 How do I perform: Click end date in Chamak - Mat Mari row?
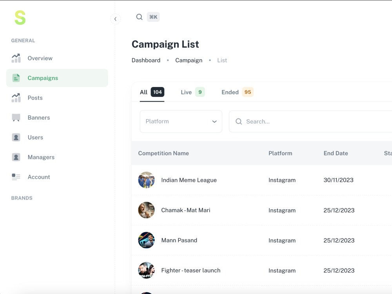[x=339, y=210]
